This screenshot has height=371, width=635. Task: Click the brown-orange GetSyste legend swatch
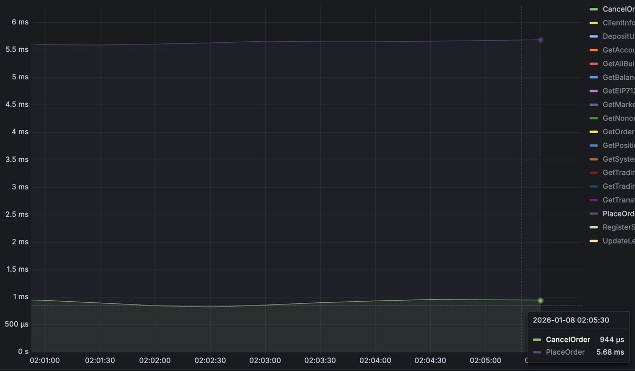pos(594,159)
